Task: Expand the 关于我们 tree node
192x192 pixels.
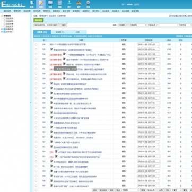Action: [2, 32]
